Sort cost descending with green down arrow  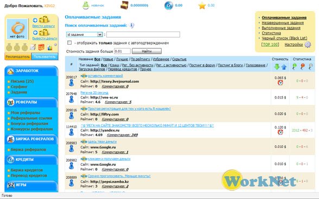277,67
